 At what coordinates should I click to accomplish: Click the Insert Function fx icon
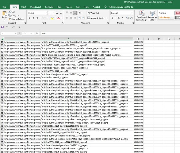coord(36,33)
